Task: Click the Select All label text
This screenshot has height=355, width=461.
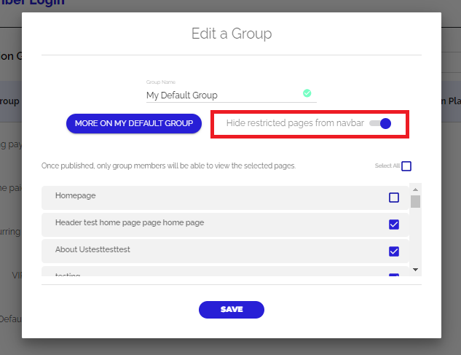Action: click(x=386, y=166)
